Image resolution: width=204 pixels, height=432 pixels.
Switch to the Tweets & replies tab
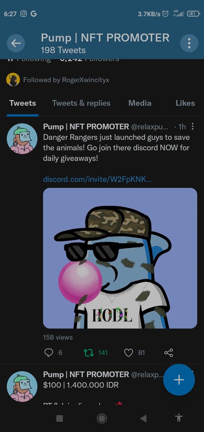81,103
